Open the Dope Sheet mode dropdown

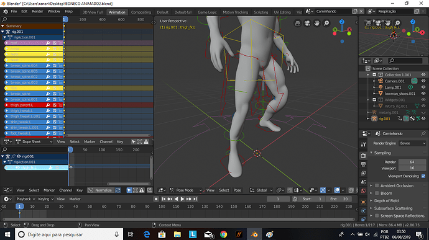tap(34, 142)
